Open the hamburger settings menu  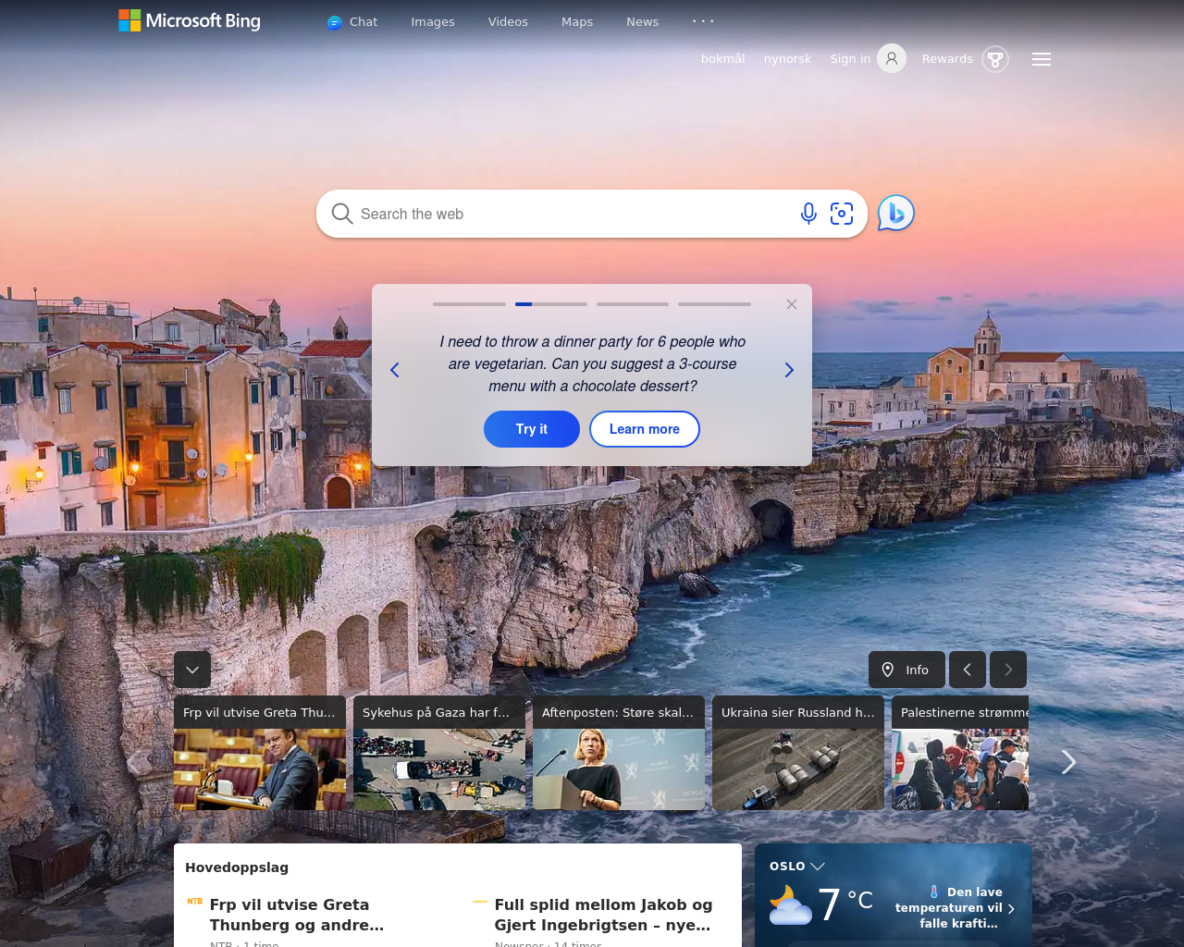[x=1042, y=59]
